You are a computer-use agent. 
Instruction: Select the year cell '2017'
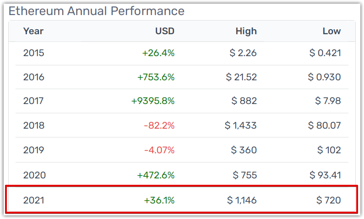click(33, 101)
